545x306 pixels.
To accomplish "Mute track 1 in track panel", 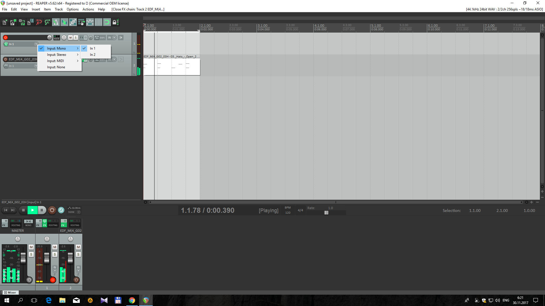I will (x=70, y=37).
